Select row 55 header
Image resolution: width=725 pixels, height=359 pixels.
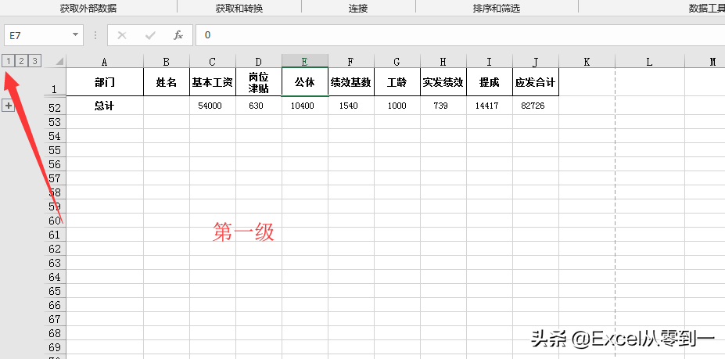(55, 150)
